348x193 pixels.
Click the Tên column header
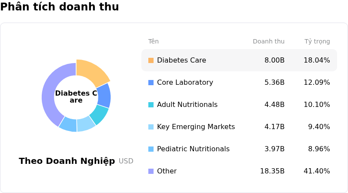(x=154, y=42)
